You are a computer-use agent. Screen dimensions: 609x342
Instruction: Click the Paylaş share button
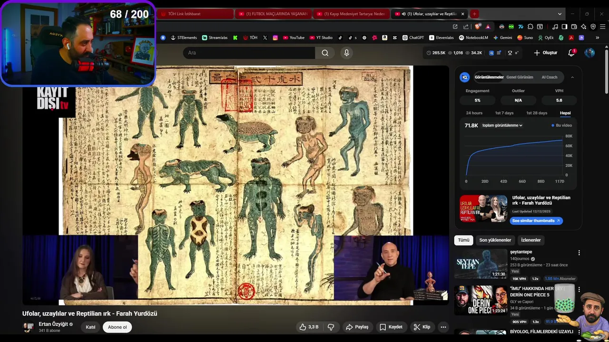[357, 327]
